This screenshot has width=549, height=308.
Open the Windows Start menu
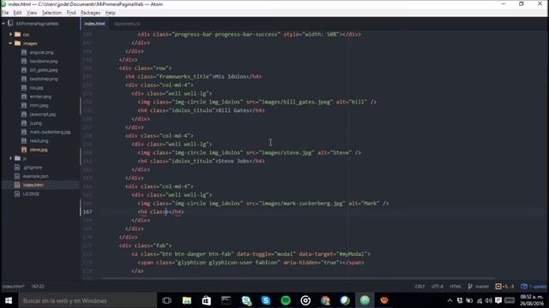9,300
